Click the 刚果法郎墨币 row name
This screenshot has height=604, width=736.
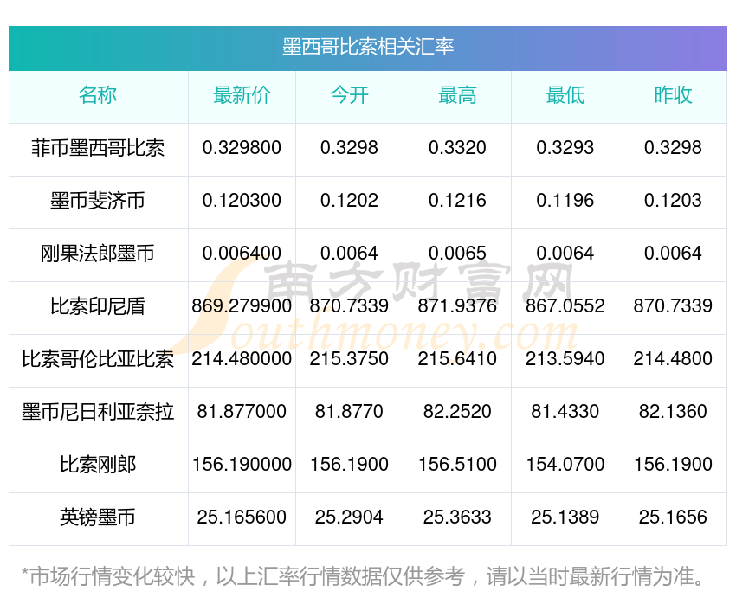(x=98, y=254)
